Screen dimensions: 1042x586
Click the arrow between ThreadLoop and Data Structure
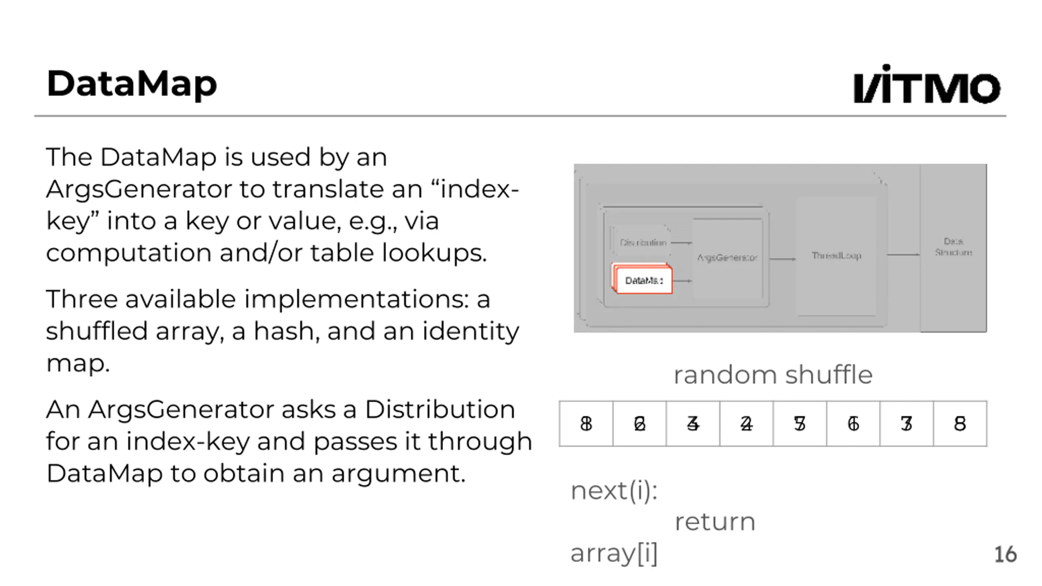pos(903,255)
